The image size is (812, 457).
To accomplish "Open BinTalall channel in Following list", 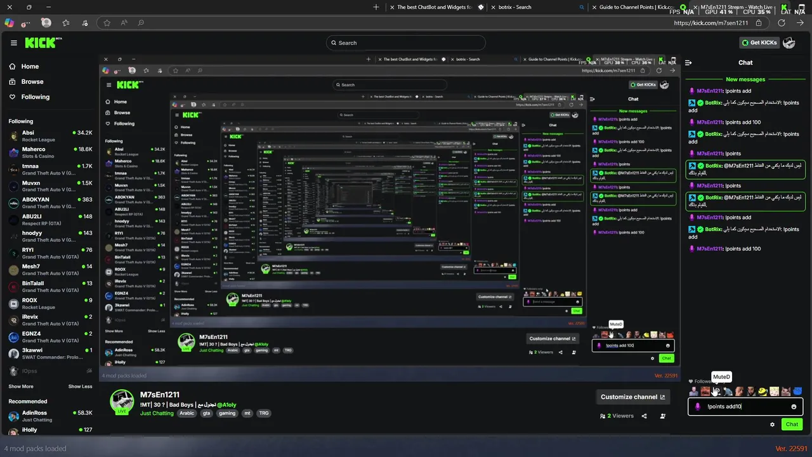I will [x=49, y=286].
